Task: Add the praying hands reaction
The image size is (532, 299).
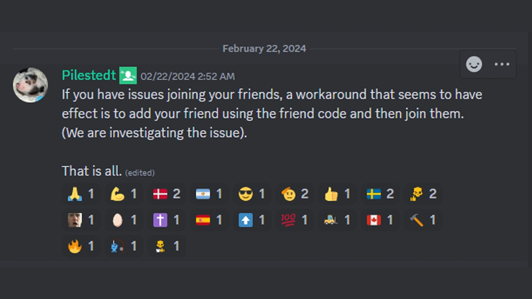Action: tap(81, 194)
